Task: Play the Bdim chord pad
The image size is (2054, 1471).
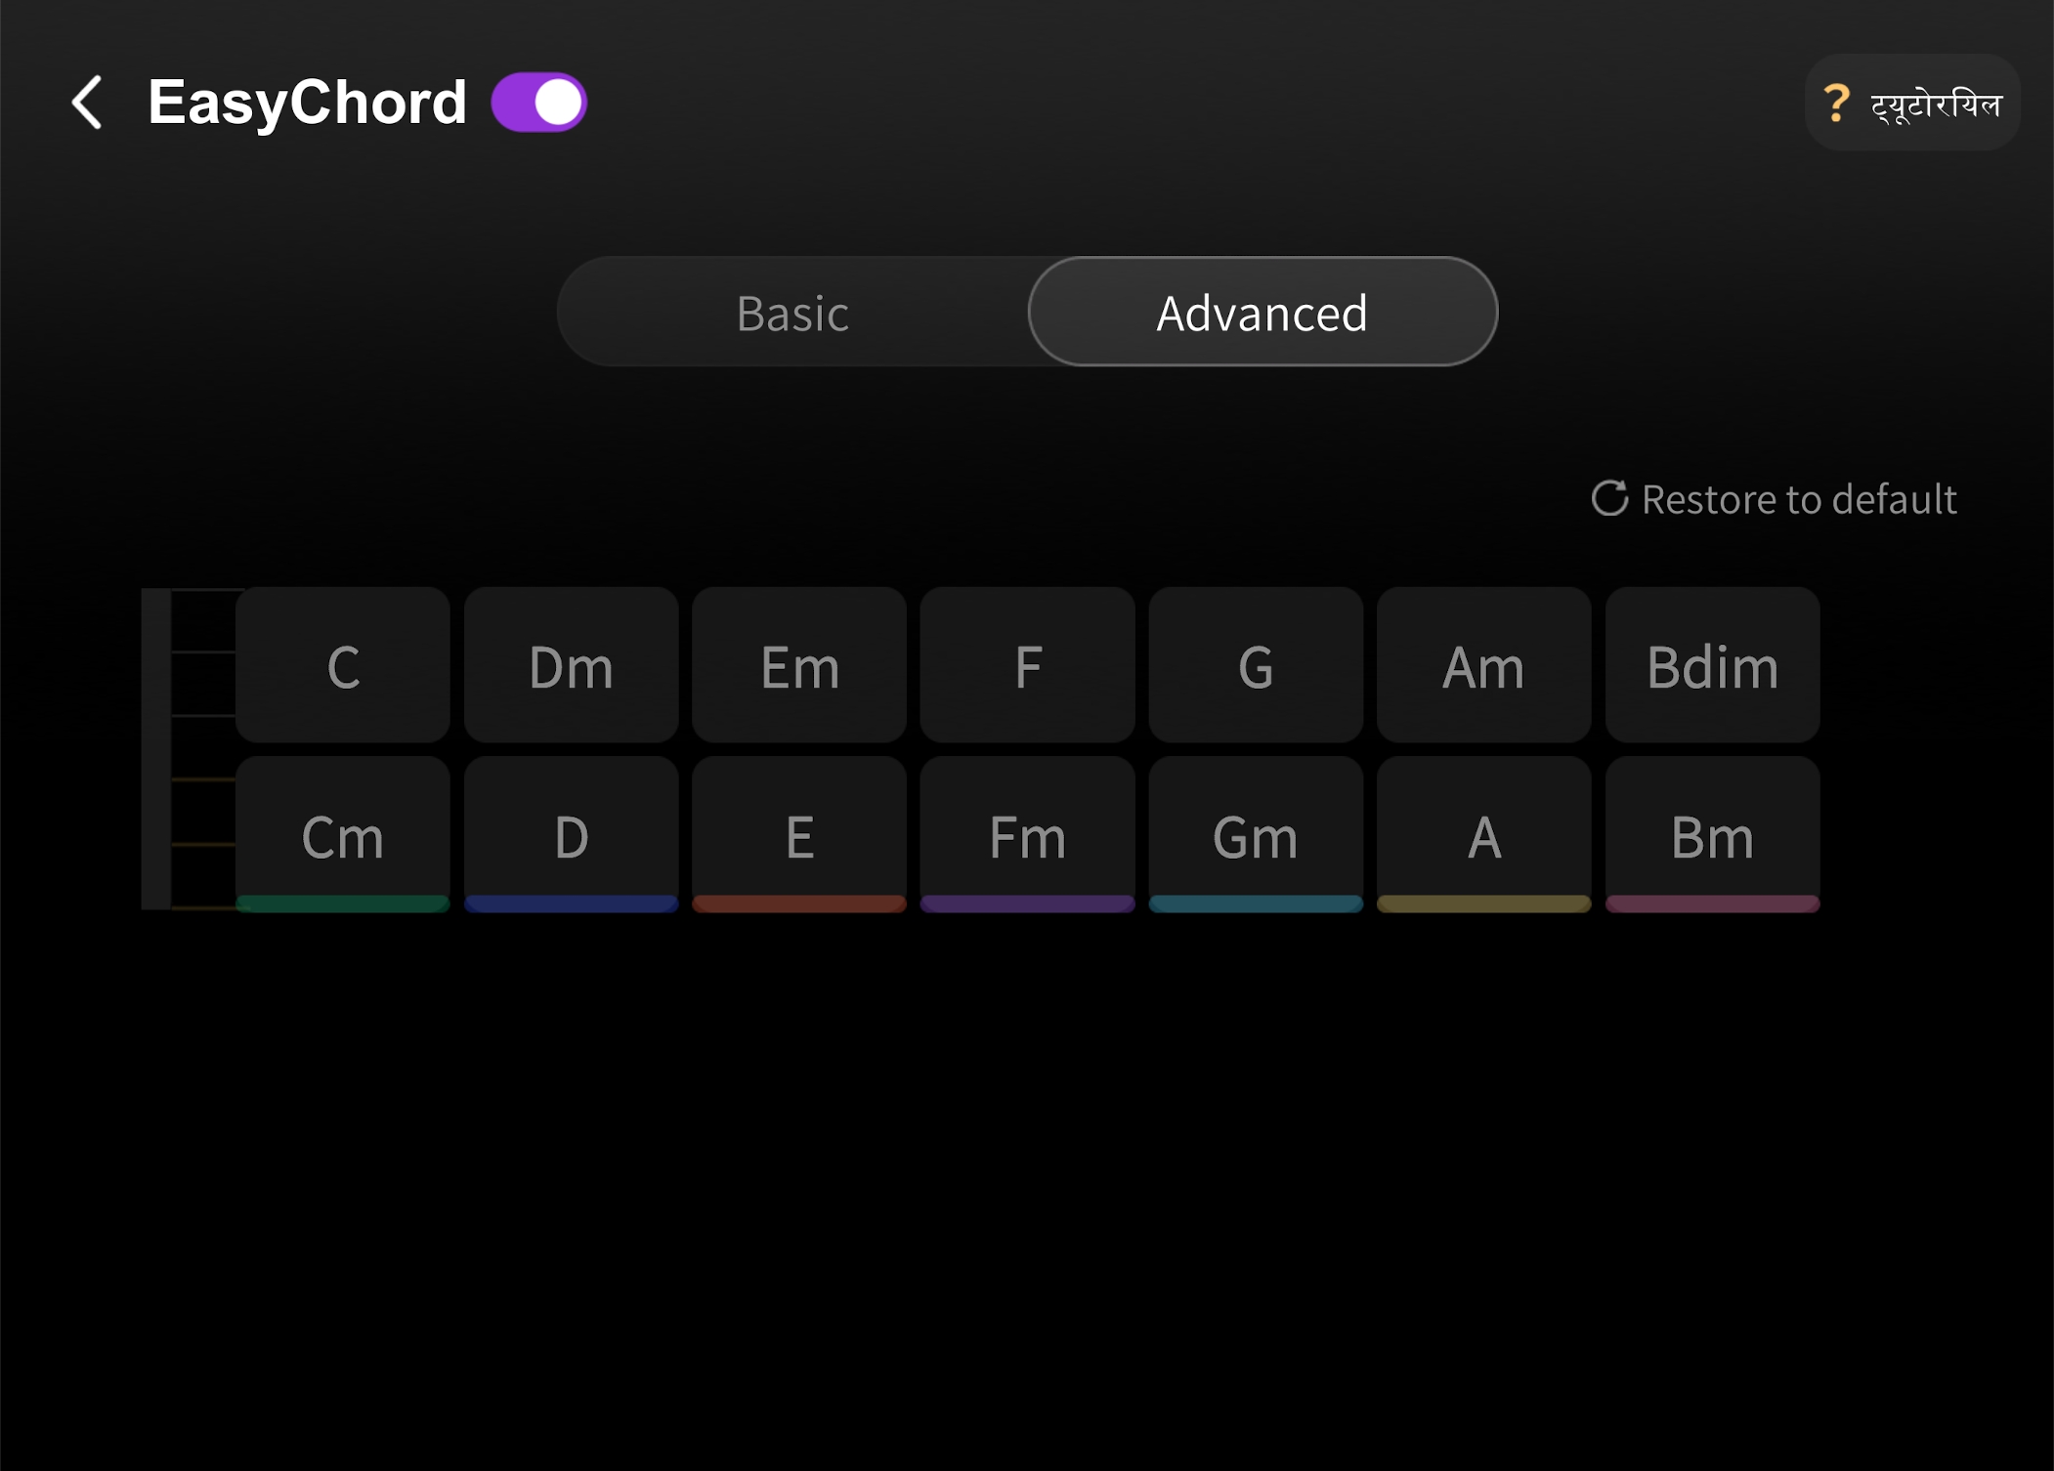Action: (x=1712, y=665)
